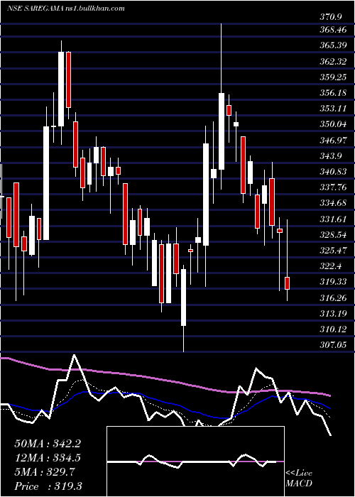This screenshot has height=497, width=355.
Task: Click the 359.25 price axis label
Action: tap(334, 77)
